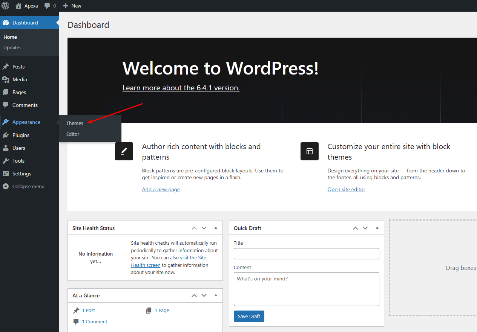Open the Settings sliders icon
The image size is (477, 332).
pyautogui.click(x=6, y=174)
